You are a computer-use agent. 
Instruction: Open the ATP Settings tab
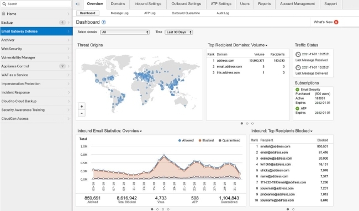tap(221, 4)
